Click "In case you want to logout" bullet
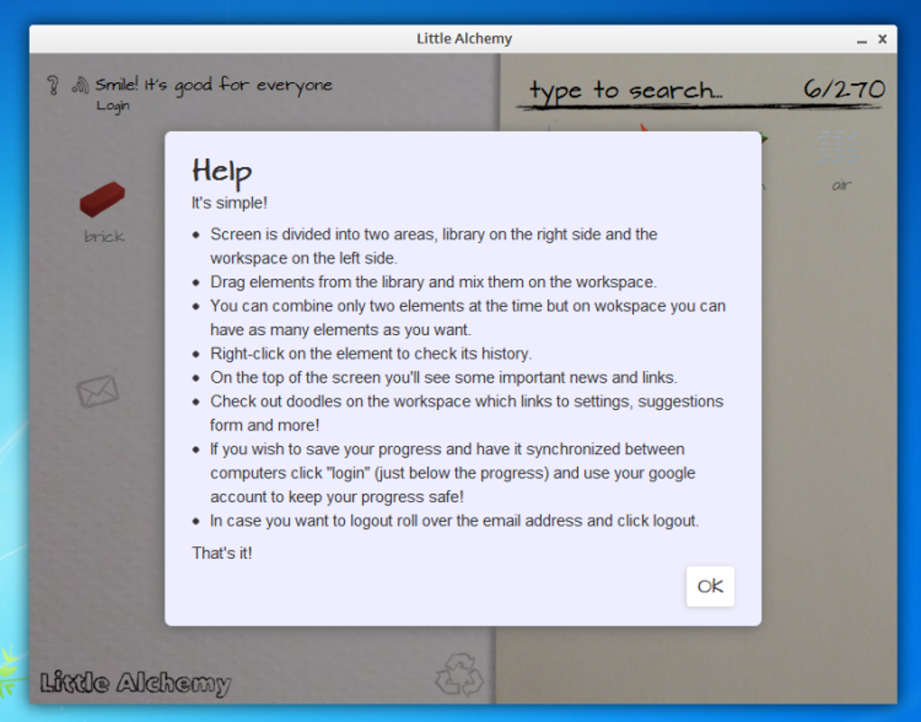Image resolution: width=921 pixels, height=722 pixels. [454, 521]
